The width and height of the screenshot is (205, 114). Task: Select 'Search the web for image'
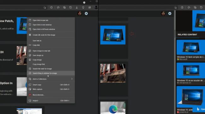click(51, 69)
